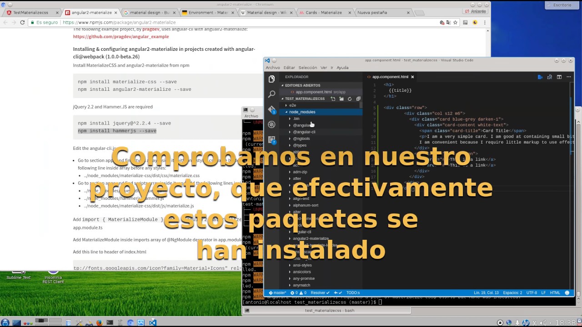
Task: Open the Extensions view in the VS Code activity bar
Action: point(271,140)
